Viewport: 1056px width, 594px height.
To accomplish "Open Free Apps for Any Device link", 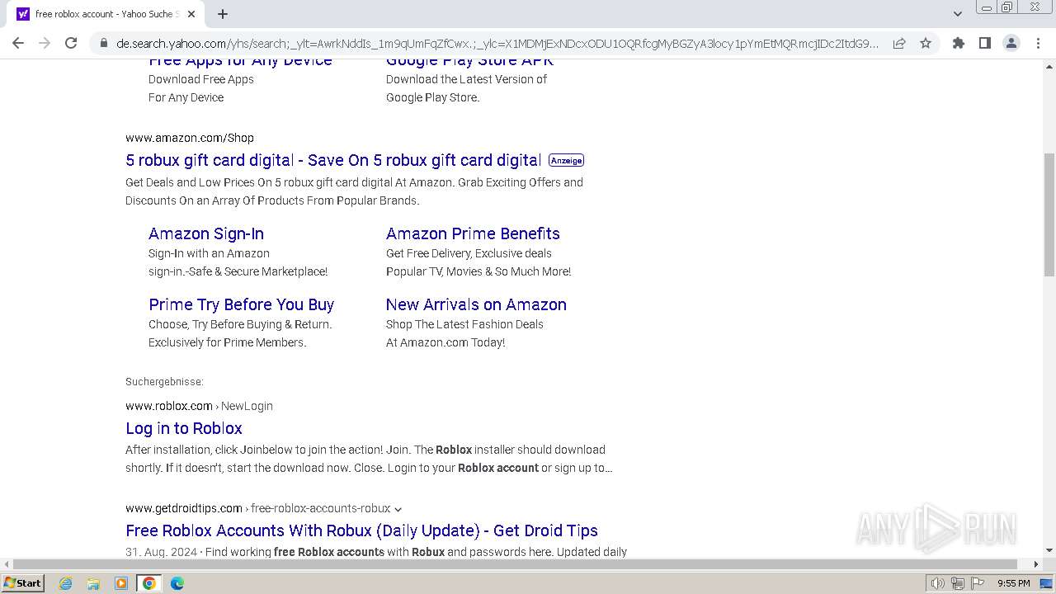I will pos(240,62).
